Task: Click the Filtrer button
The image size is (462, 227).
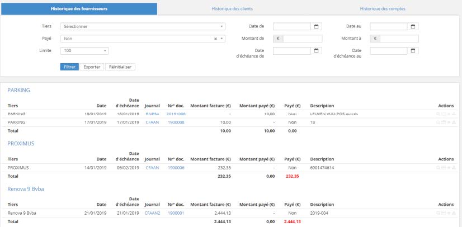Action: (69, 67)
